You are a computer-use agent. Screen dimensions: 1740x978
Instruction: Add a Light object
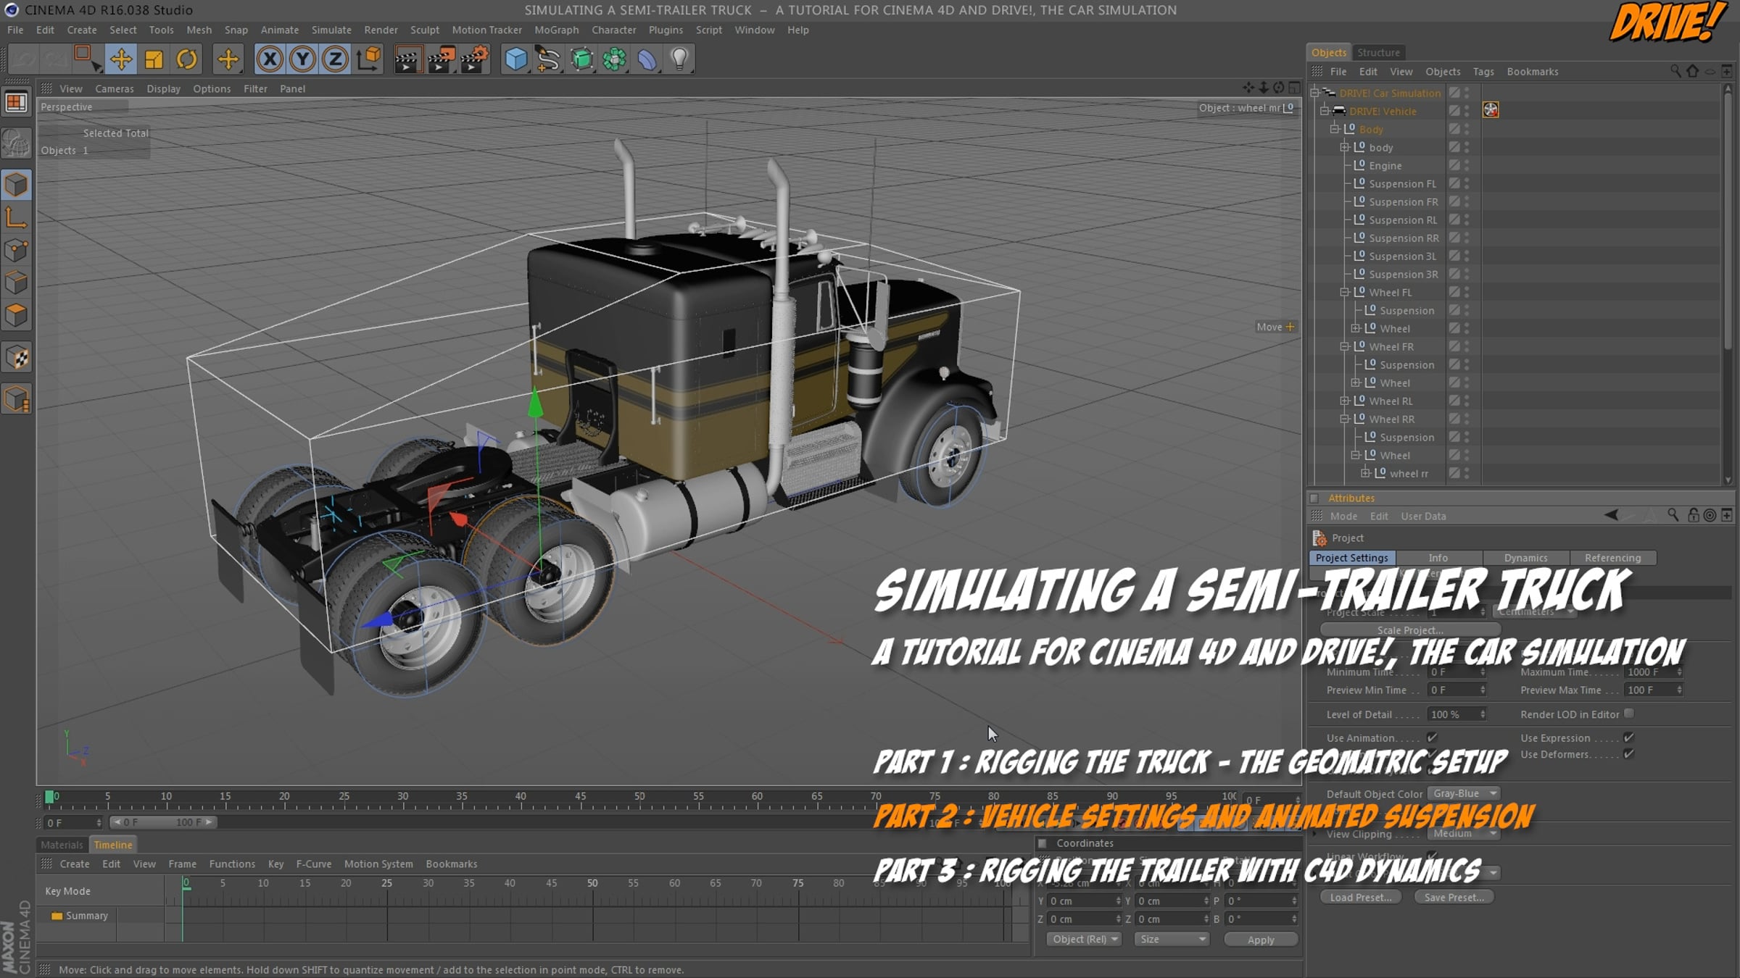[679, 59]
